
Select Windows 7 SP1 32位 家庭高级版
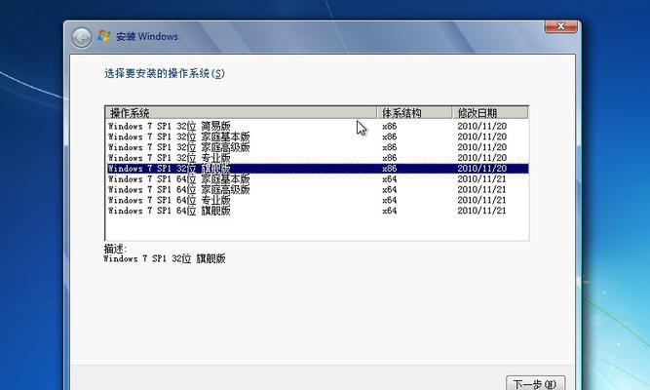[317, 147]
